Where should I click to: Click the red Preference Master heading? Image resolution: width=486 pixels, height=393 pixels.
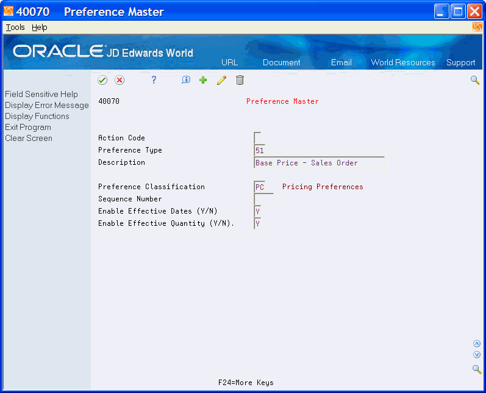coord(282,101)
